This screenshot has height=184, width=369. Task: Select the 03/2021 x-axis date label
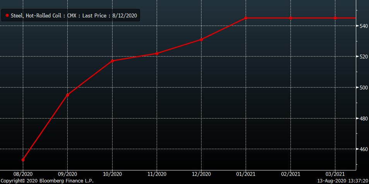[335, 174]
